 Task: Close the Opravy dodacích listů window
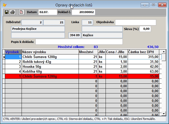click(x=162, y=5)
